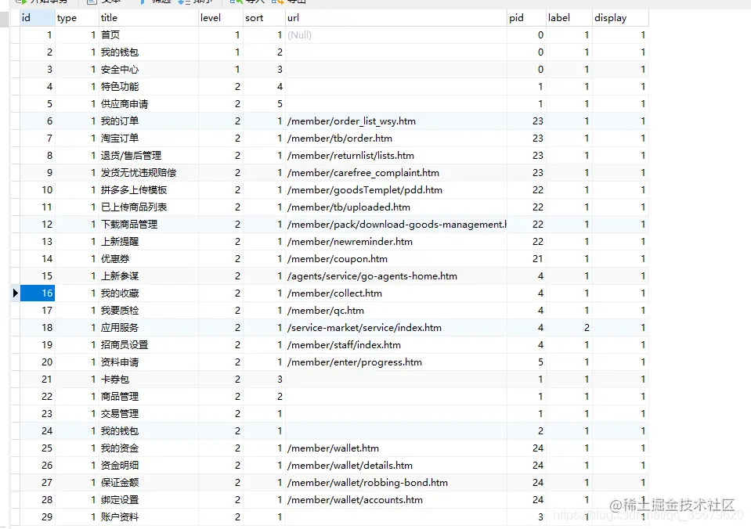Click the display column header
751x529 pixels.
[x=621, y=18]
